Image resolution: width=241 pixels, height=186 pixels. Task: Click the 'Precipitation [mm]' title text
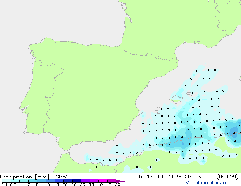coord(25,177)
